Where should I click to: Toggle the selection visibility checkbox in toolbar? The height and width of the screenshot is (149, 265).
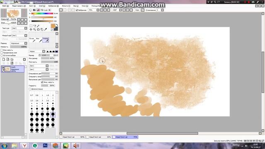[77, 10]
